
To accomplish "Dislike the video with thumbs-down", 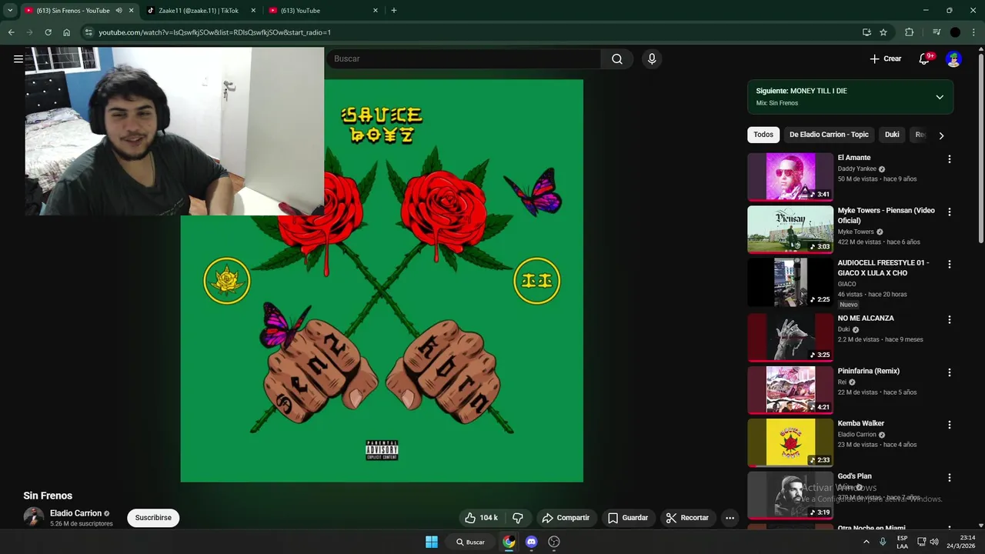I will 518,518.
